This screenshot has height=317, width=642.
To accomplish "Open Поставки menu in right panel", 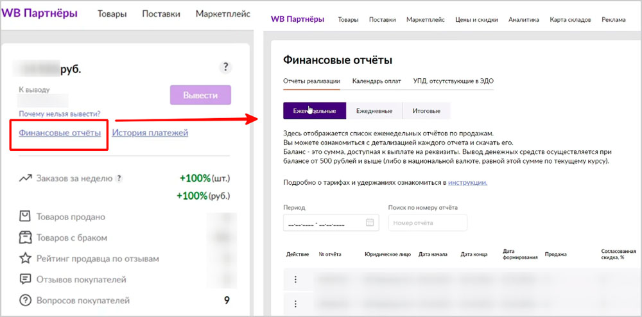I will point(383,20).
